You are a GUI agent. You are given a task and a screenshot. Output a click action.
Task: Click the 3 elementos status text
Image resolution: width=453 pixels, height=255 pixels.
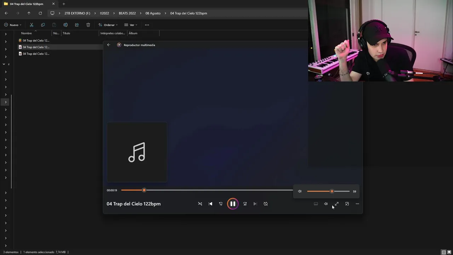coord(11,252)
